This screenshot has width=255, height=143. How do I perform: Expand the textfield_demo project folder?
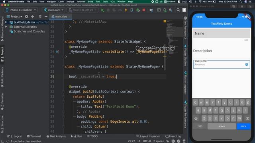point(6,22)
